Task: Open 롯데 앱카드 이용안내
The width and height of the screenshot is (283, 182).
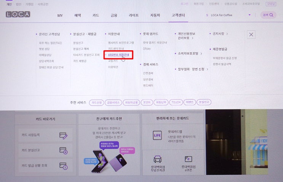Action: pos(155,43)
